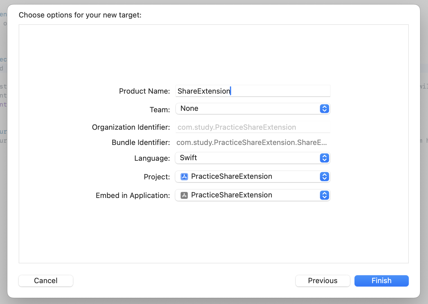Click the Product Name text field
Image resolution: width=428 pixels, height=304 pixels.
tap(252, 91)
